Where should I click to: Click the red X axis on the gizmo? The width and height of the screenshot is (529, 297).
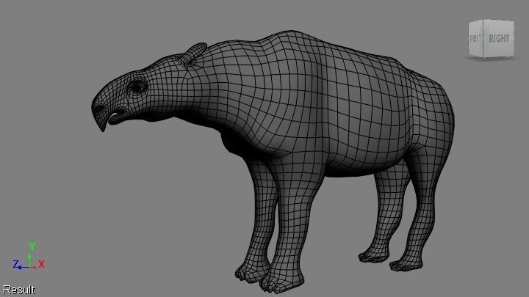[38, 265]
